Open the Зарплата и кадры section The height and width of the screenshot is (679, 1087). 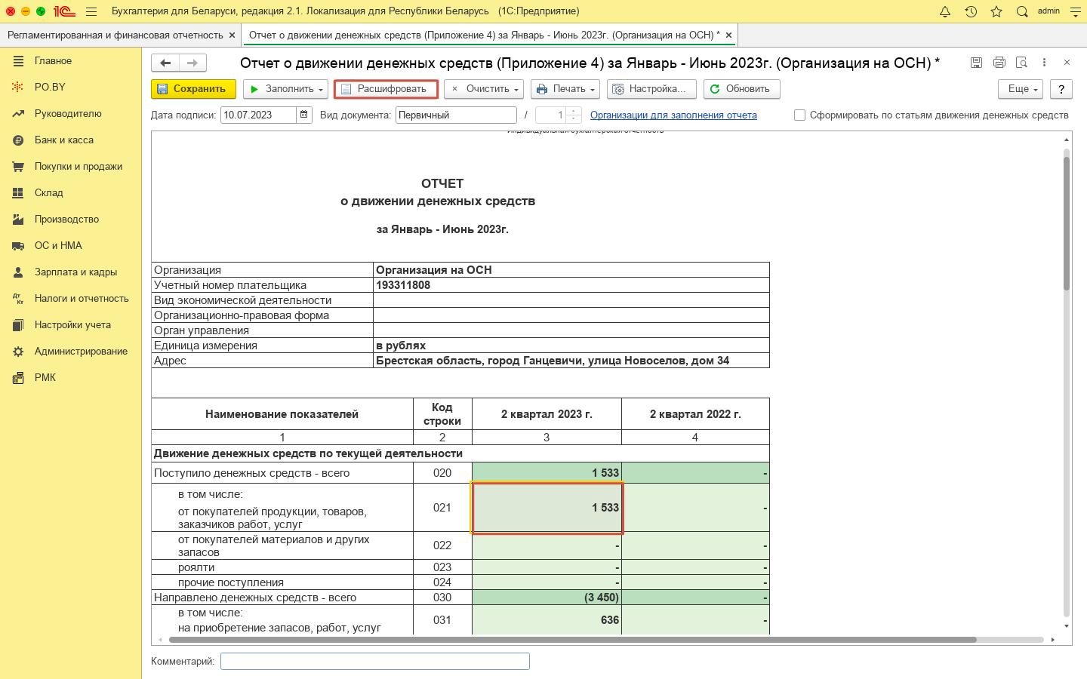[70, 272]
